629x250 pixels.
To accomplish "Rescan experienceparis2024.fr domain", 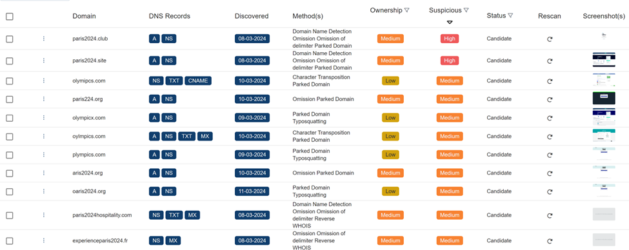I will [x=550, y=241].
